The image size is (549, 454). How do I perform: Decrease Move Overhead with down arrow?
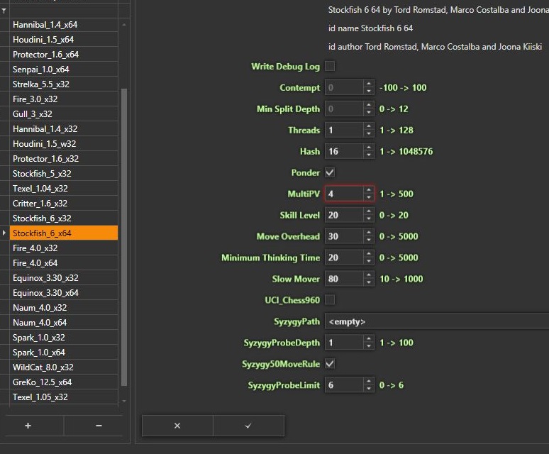coord(369,240)
